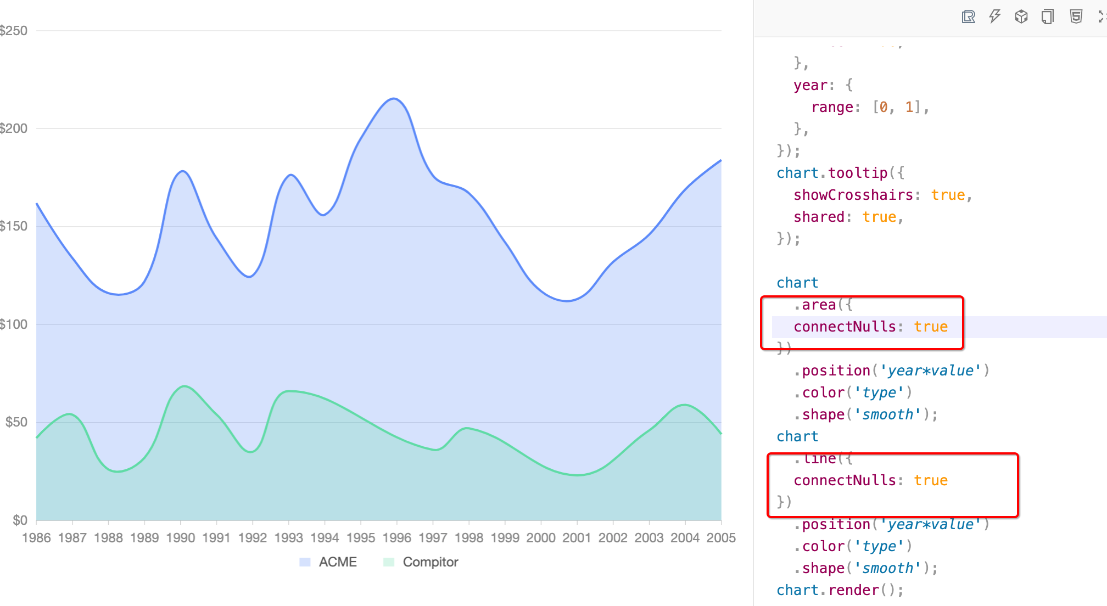Copy code with the copy icon
This screenshot has width=1107, height=606.
1047,17
